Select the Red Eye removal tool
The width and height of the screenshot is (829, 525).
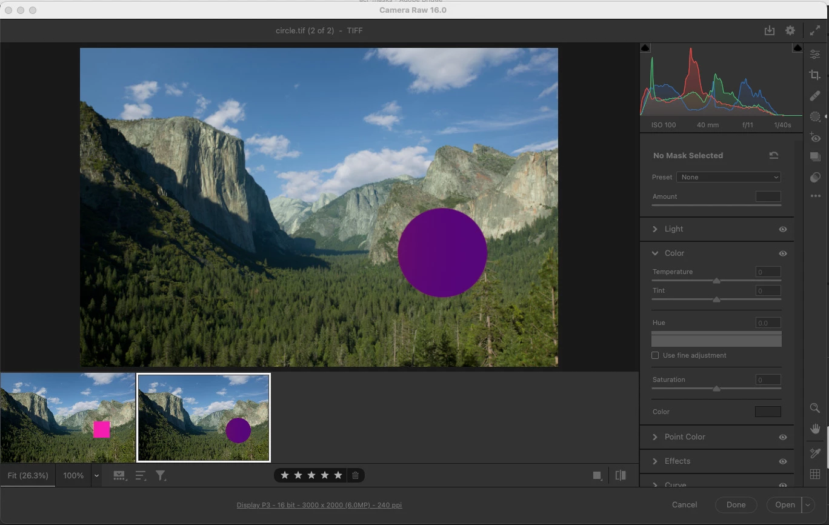(815, 138)
